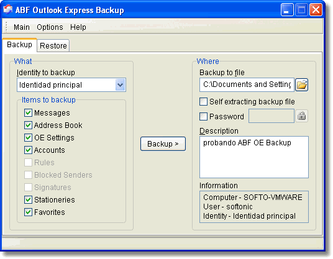Click the padlock icon next to Password field
The image size is (333, 259).
[x=301, y=116]
